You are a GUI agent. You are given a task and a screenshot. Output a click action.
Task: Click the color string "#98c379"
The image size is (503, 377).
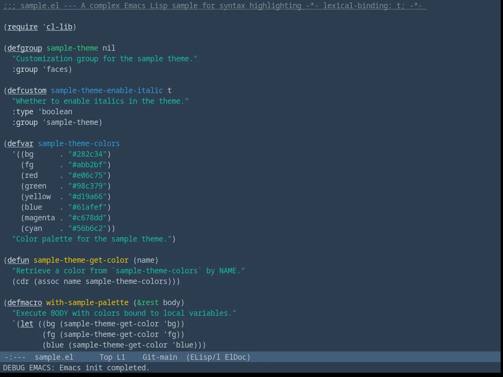coord(87,186)
